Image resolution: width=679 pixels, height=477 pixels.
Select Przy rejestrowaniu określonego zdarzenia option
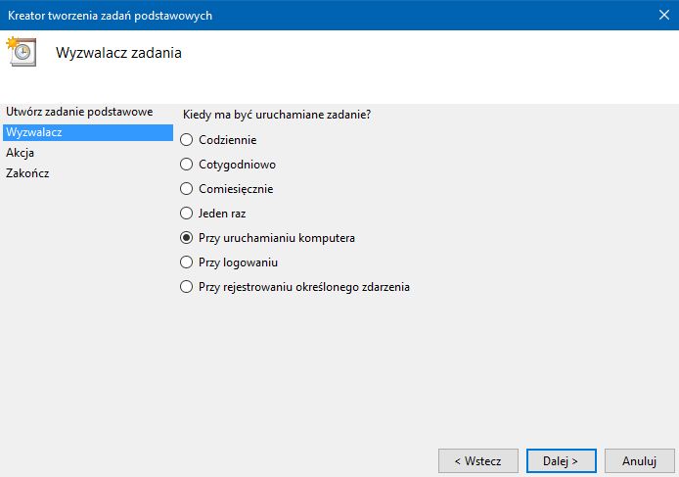tap(187, 287)
